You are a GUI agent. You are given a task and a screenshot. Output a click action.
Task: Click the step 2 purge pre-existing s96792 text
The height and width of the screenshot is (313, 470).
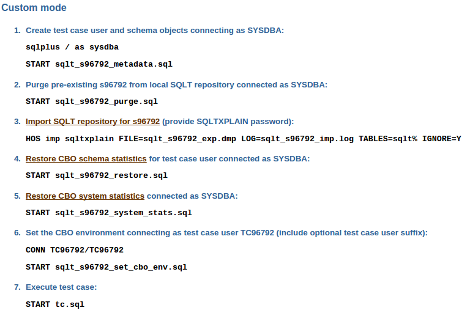coord(176,84)
